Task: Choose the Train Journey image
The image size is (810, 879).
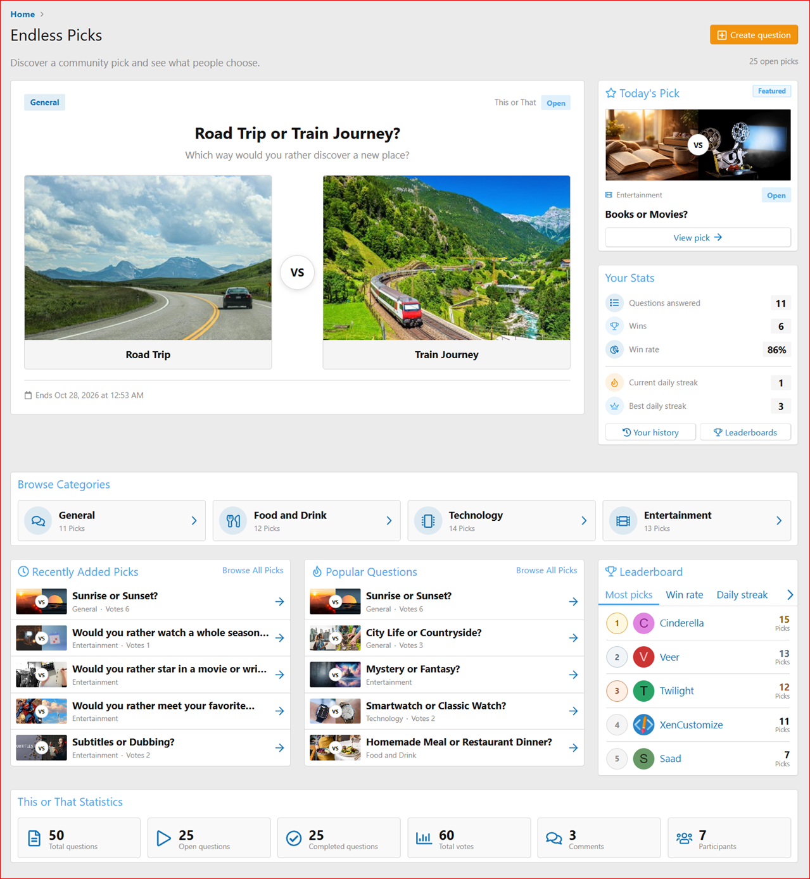Action: point(446,258)
